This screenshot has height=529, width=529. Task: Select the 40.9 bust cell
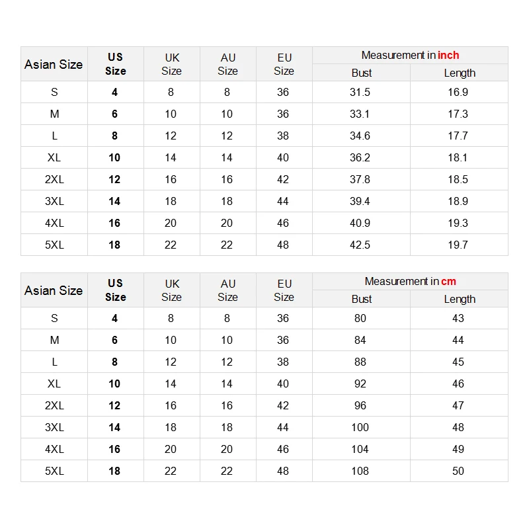coord(360,223)
